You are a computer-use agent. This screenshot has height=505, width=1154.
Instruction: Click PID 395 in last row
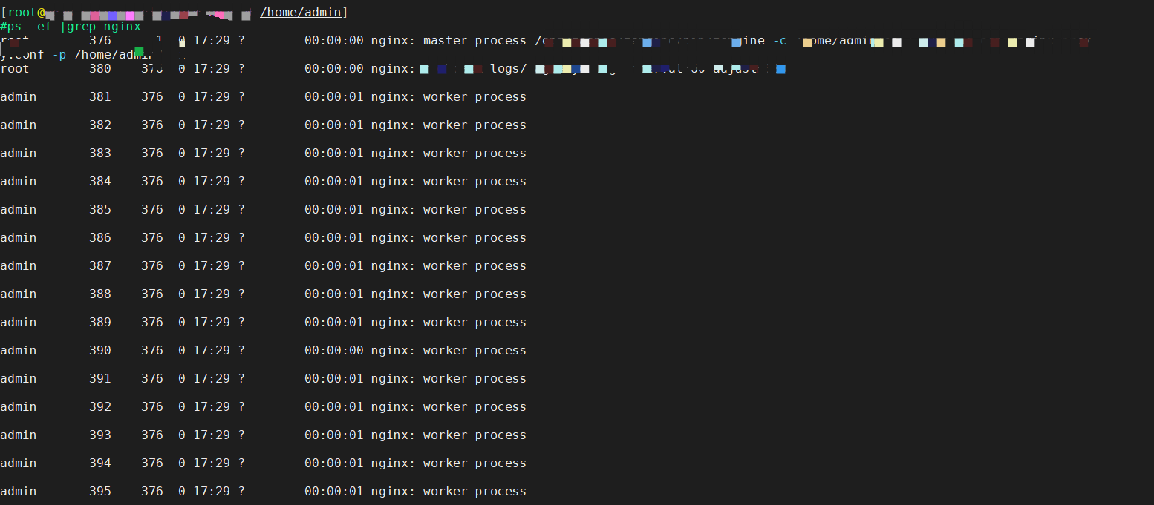point(100,492)
